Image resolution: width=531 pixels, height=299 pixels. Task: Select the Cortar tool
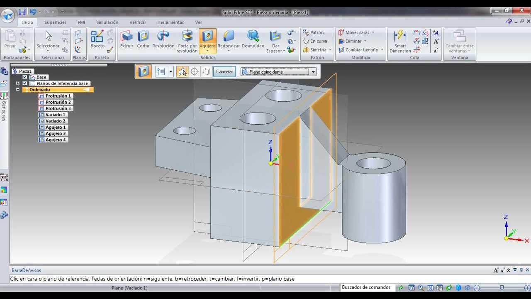(x=143, y=40)
